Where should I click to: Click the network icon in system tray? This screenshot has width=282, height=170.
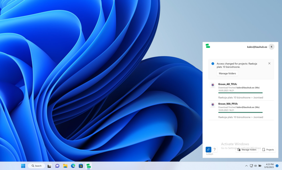pos(251,166)
